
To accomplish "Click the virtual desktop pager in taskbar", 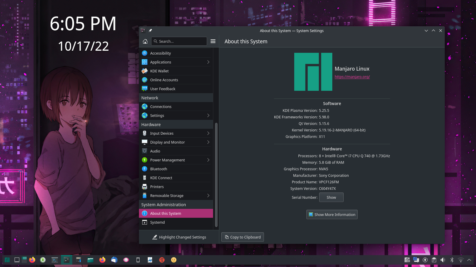I will [x=24, y=260].
